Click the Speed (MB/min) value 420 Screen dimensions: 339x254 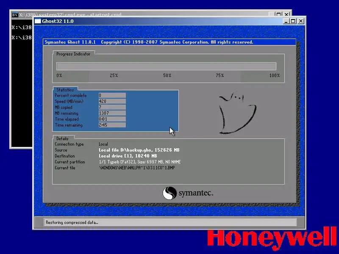click(112, 101)
